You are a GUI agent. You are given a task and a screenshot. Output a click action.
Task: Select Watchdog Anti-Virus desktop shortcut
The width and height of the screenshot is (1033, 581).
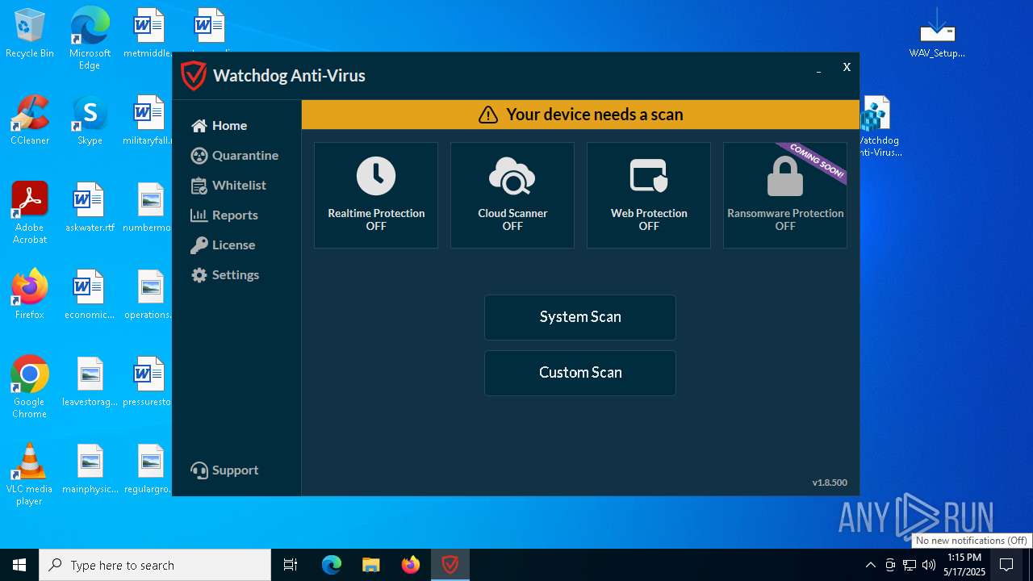879,127
